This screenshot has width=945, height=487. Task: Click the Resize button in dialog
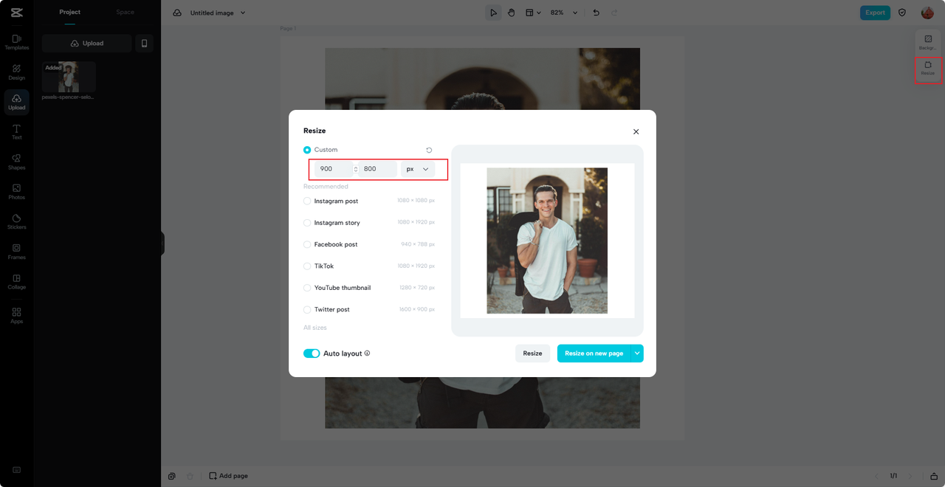coord(533,353)
